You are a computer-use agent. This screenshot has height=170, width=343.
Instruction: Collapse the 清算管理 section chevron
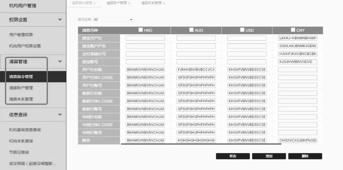pos(60,62)
